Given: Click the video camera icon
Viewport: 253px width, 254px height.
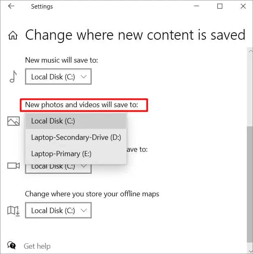Looking at the screenshot, I should (14, 166).
